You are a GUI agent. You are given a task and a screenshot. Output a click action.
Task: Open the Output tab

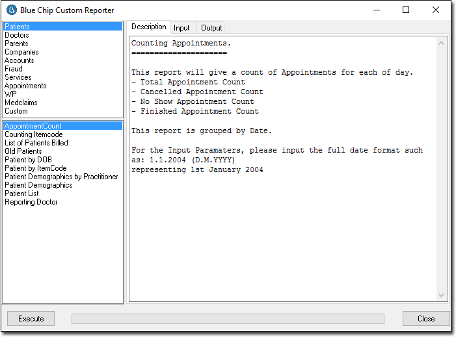211,28
